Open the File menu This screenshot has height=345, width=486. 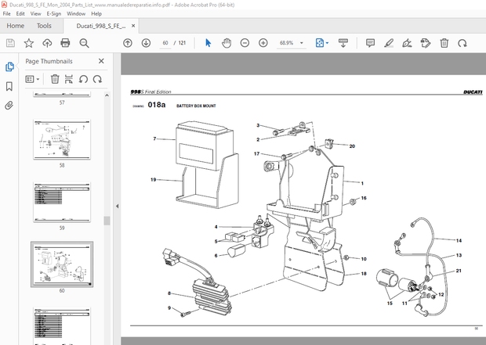(6, 13)
